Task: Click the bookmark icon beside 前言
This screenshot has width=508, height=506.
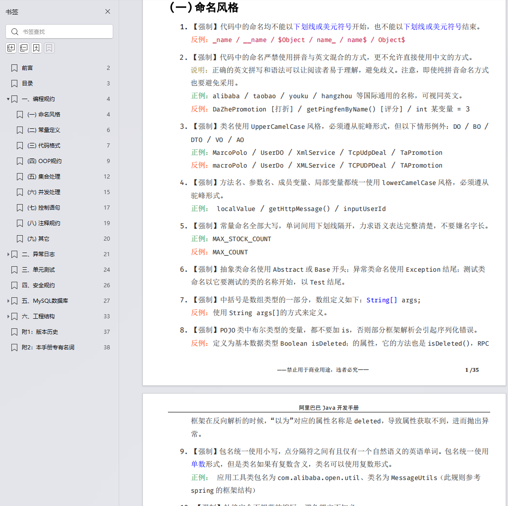Action: tap(14, 68)
